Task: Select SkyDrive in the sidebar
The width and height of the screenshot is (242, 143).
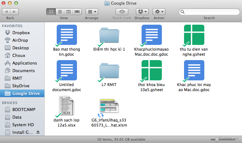Action: 22,86
